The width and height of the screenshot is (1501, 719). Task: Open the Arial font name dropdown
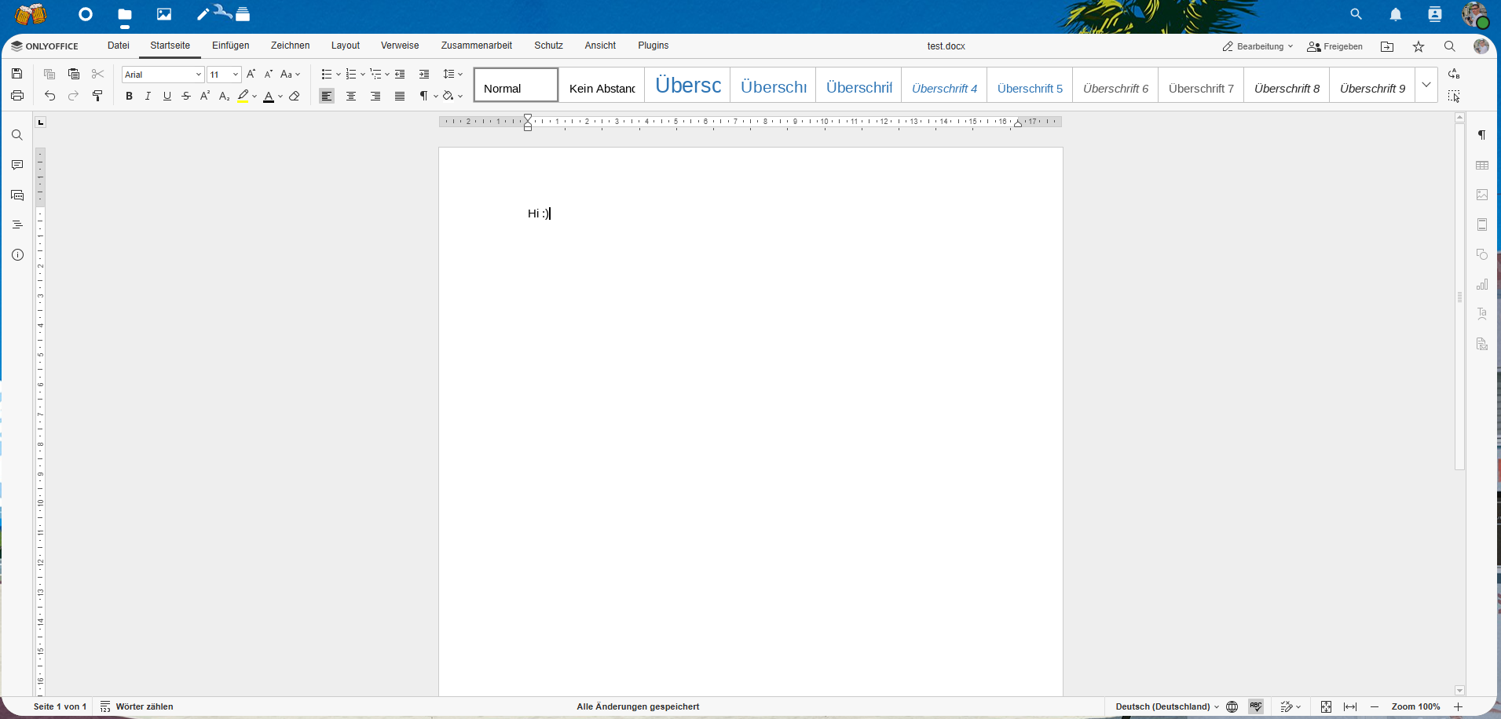[x=163, y=75]
